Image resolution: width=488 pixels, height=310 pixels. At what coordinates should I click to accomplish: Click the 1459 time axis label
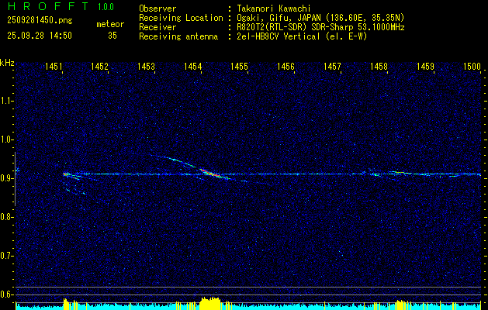(425, 66)
